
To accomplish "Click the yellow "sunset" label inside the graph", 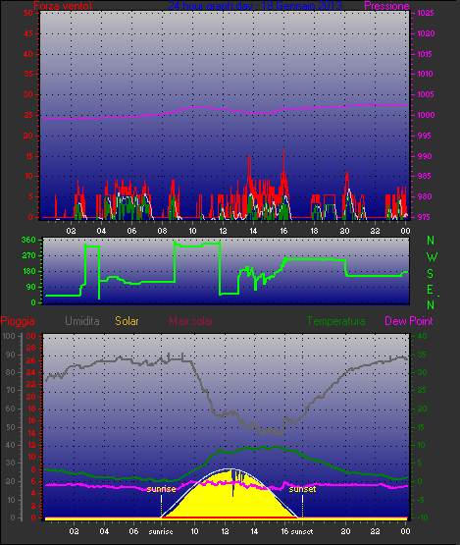I will [302, 489].
